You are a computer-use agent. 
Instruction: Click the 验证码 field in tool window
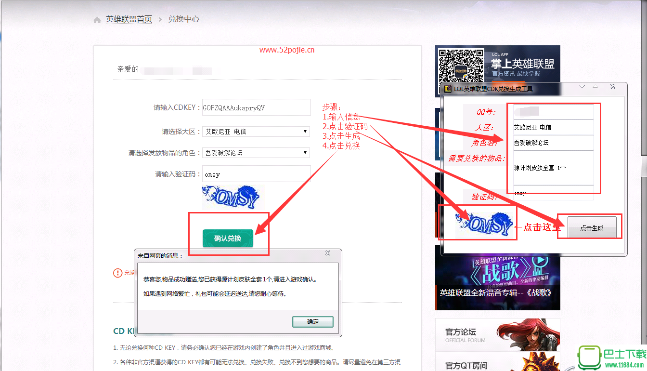pyautogui.click(x=554, y=193)
